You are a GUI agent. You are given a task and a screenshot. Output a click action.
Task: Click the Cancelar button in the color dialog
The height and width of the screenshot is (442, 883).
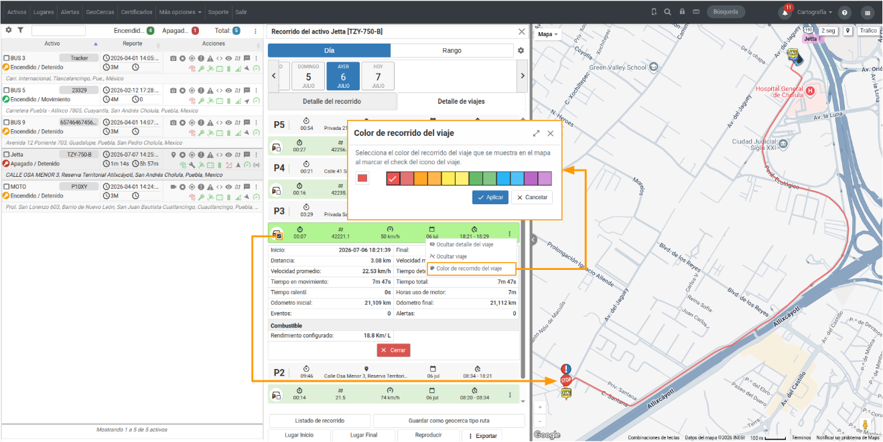532,198
